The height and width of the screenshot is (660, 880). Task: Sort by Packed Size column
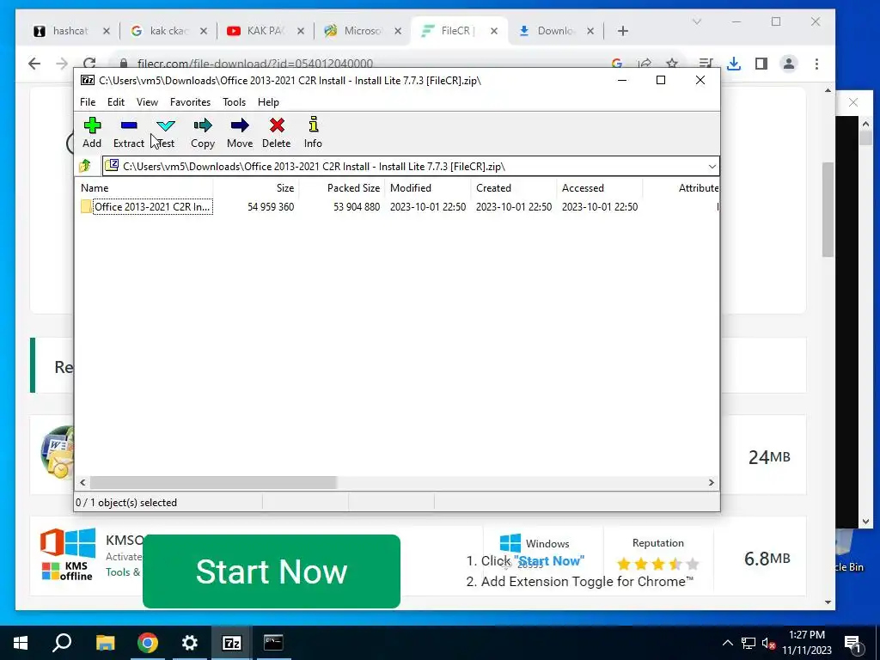click(x=342, y=188)
